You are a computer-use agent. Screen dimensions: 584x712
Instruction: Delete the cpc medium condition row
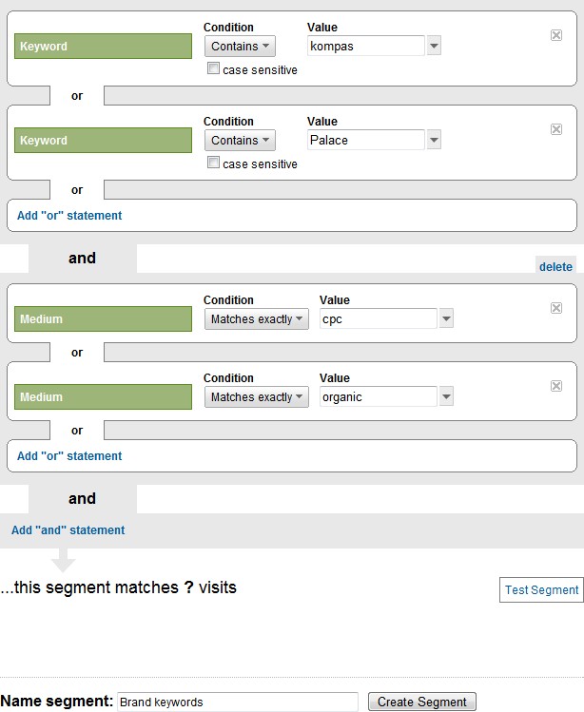click(x=556, y=308)
